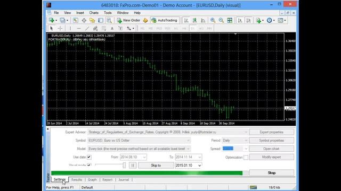Select the Trendline drawing tool

point(87,28)
